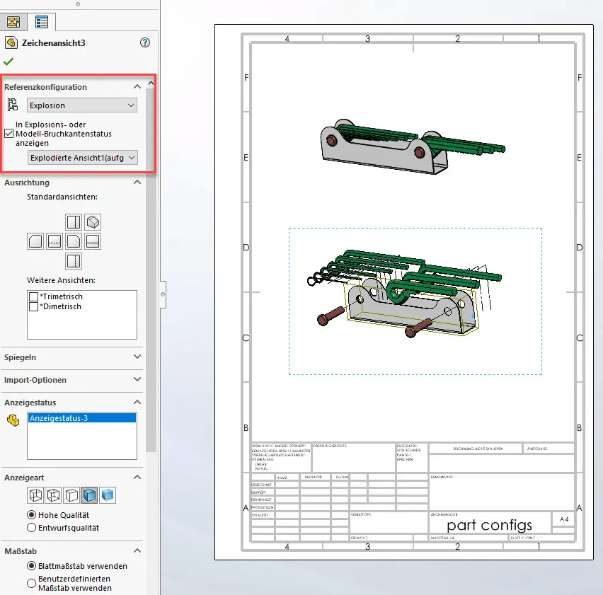The height and width of the screenshot is (595, 603).
Task: Uncheck In Explosions- oder Modell-Bruchkantenstatus anzeigen
Action: 9,133
